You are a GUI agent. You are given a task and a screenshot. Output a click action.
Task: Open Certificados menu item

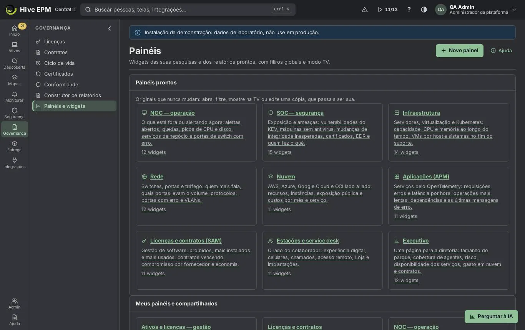click(x=75, y=74)
